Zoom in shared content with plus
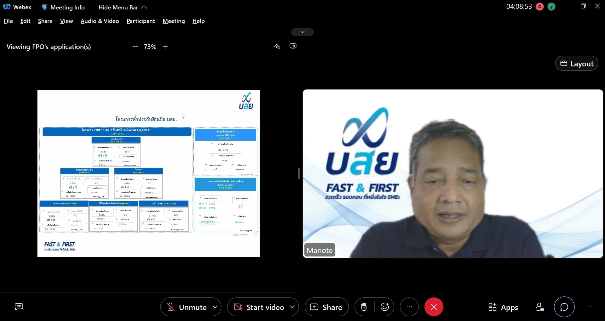 click(x=165, y=47)
